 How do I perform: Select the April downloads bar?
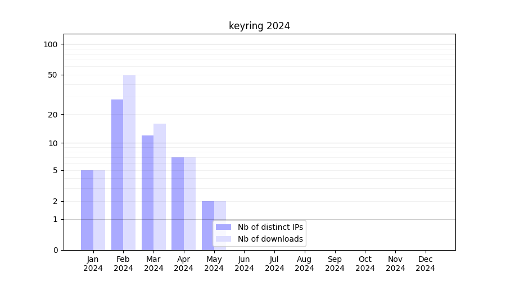point(189,203)
